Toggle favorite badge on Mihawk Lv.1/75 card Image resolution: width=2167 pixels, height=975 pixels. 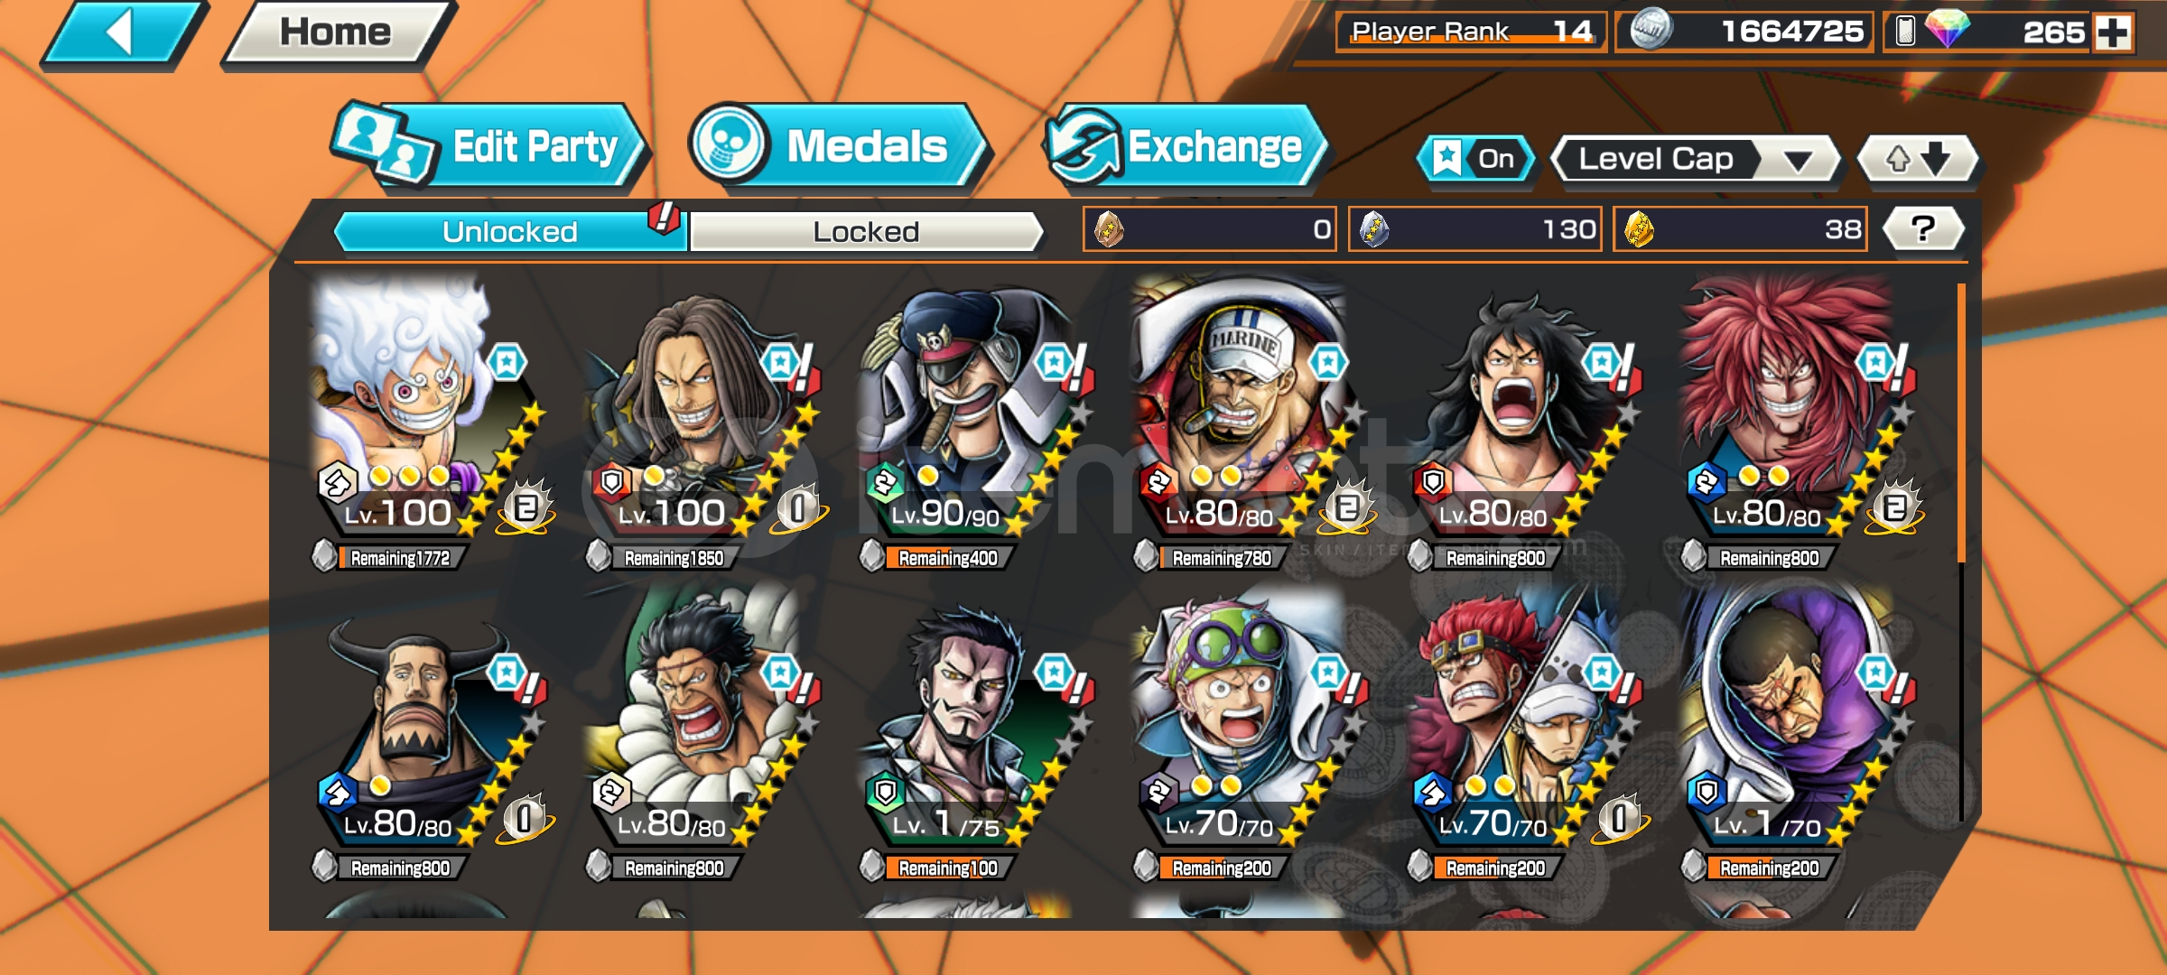point(1054,673)
